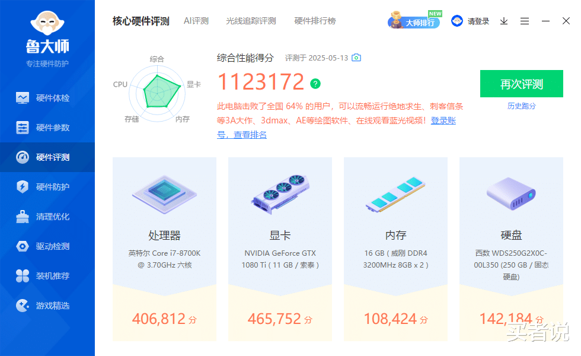This screenshot has height=356, width=581.
Task: Open 硬件体检 in the sidebar
Action: tap(47, 98)
